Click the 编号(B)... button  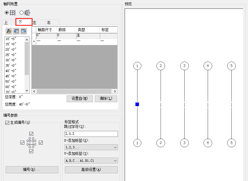[x=32, y=170]
